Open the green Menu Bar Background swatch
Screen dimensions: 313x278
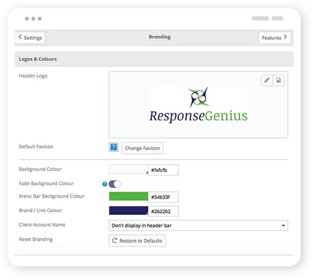[x=128, y=196]
